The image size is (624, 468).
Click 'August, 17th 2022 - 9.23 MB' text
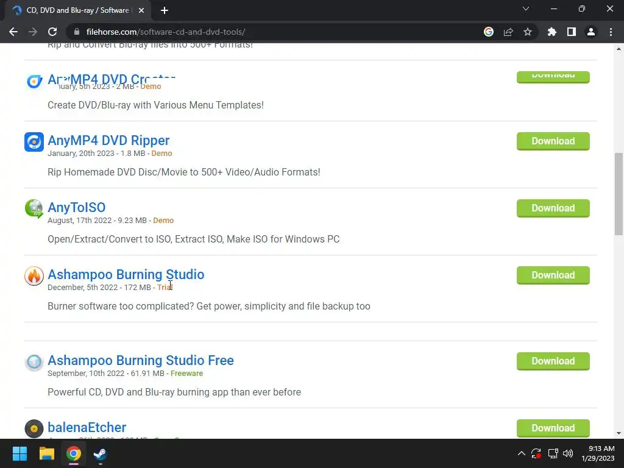tap(97, 221)
